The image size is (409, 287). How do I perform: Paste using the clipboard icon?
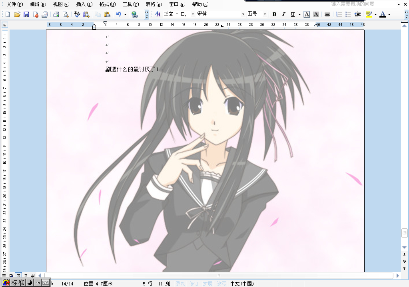click(107, 14)
